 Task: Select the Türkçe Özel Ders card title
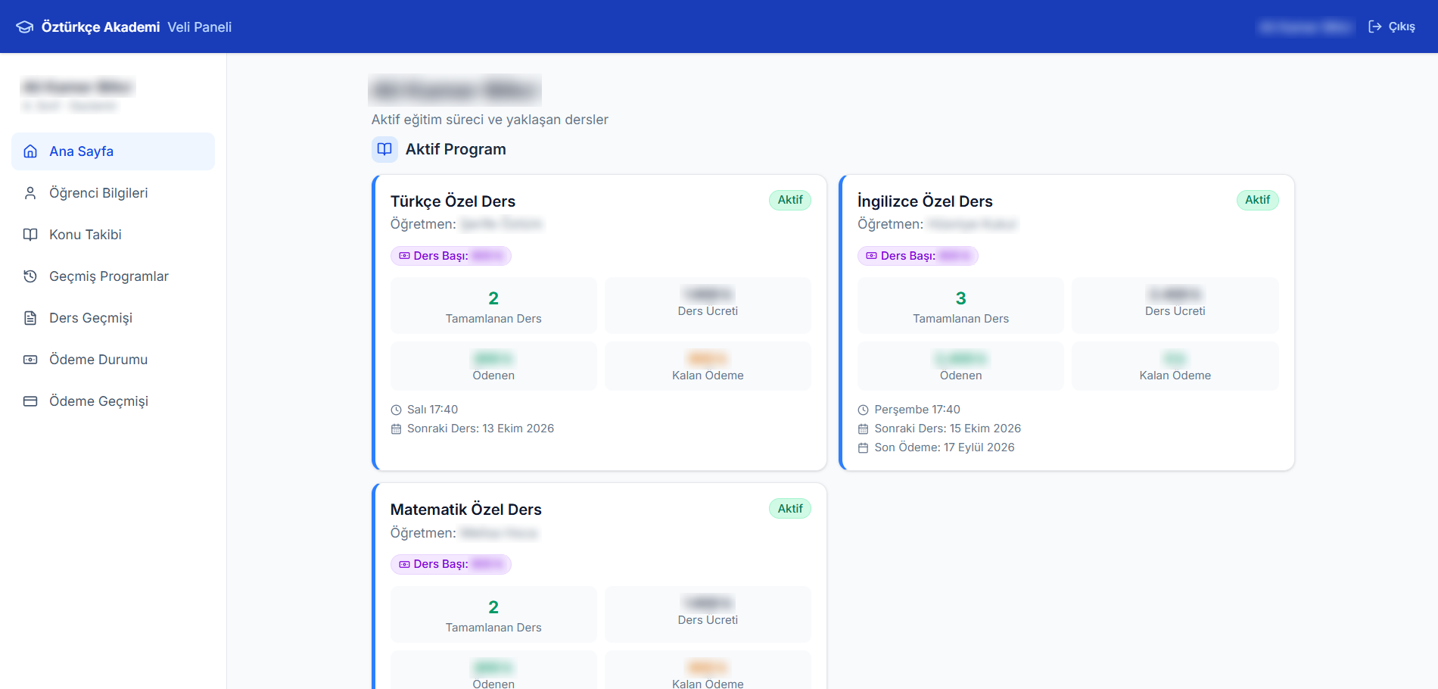pos(453,201)
